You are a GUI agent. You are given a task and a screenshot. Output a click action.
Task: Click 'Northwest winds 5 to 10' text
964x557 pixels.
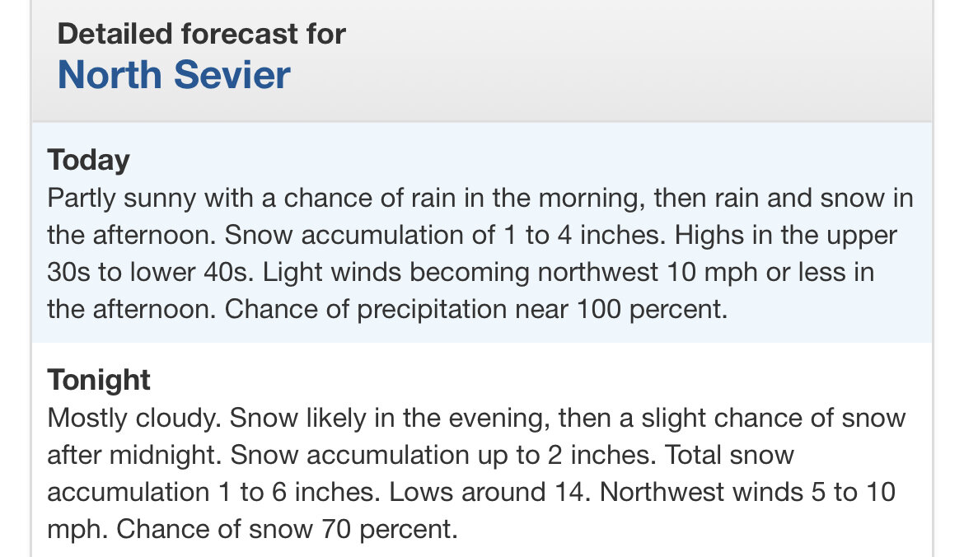(747, 493)
